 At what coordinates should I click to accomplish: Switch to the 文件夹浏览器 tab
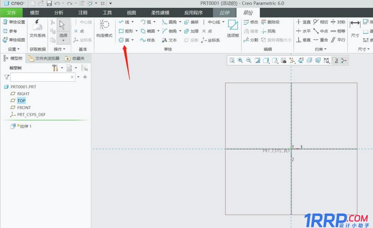[44, 58]
